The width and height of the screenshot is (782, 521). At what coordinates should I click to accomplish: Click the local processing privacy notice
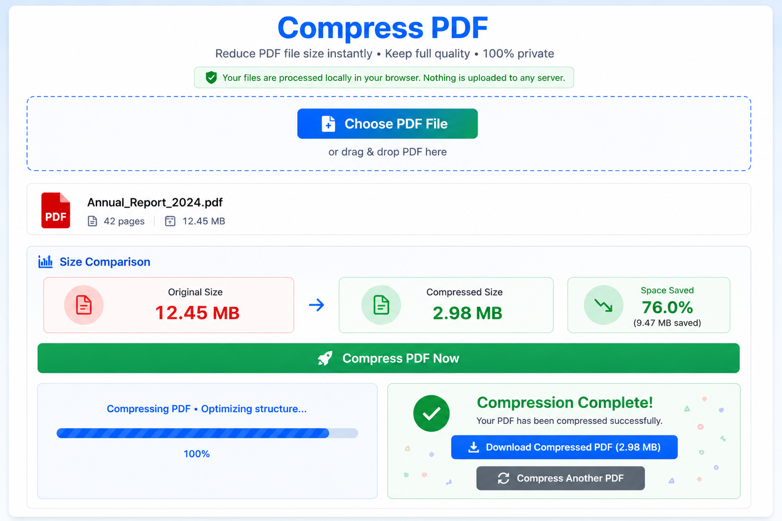pyautogui.click(x=384, y=77)
